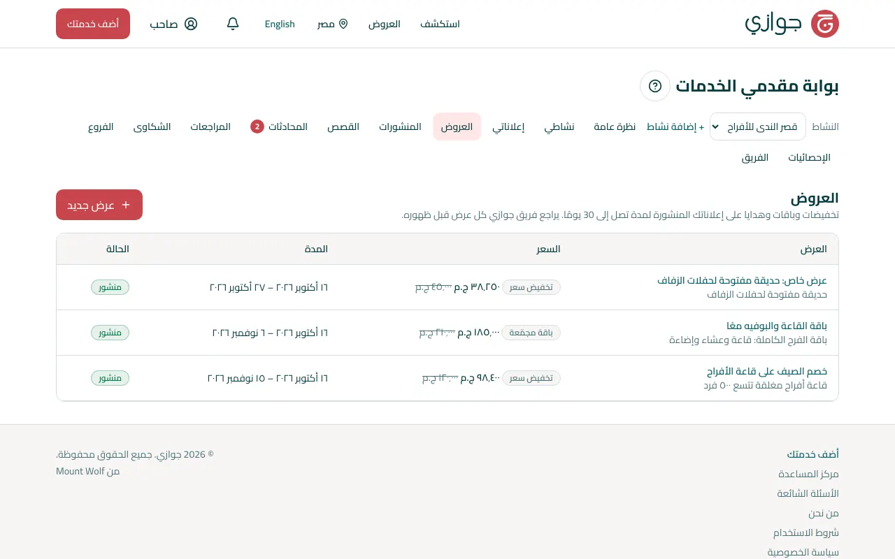
Task: Open the قصر الندى للأفراح business dropdown
Action: (758, 126)
